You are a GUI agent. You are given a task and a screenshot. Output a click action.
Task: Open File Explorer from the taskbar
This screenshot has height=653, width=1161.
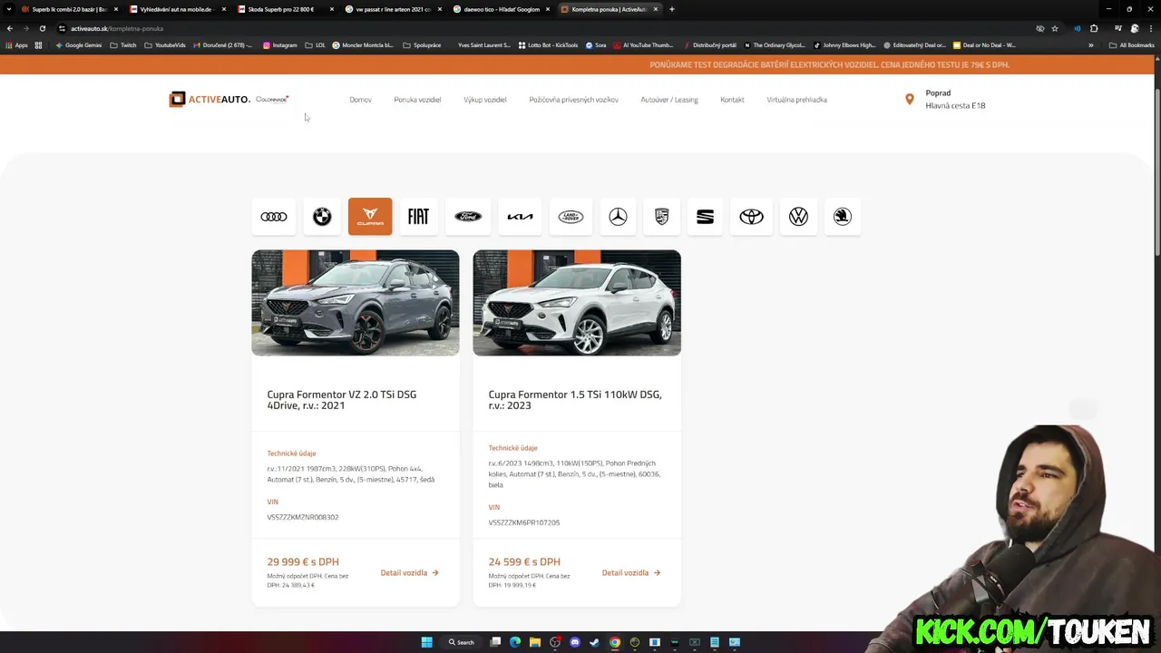pyautogui.click(x=535, y=642)
